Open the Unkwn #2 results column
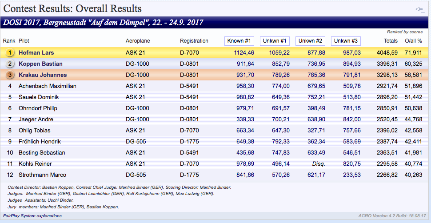The height and width of the screenshot is (223, 431). click(x=310, y=41)
